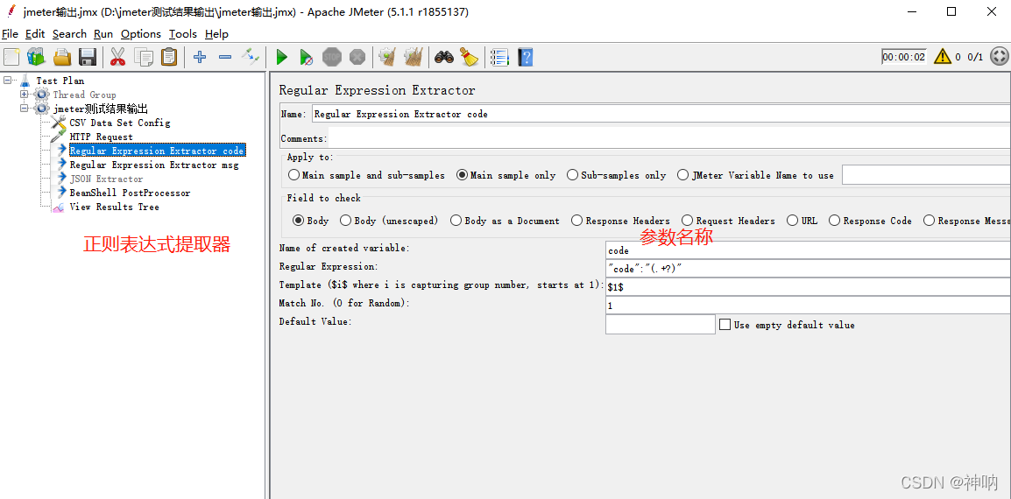This screenshot has height=499, width=1011.
Task: Select Body as a Document option
Action: point(505,221)
